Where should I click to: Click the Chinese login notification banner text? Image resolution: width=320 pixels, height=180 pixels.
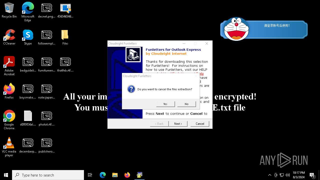point(277,25)
